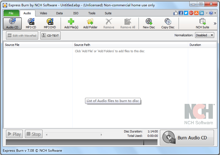Click the seek slider right arrow

pyautogui.click(x=101, y=135)
